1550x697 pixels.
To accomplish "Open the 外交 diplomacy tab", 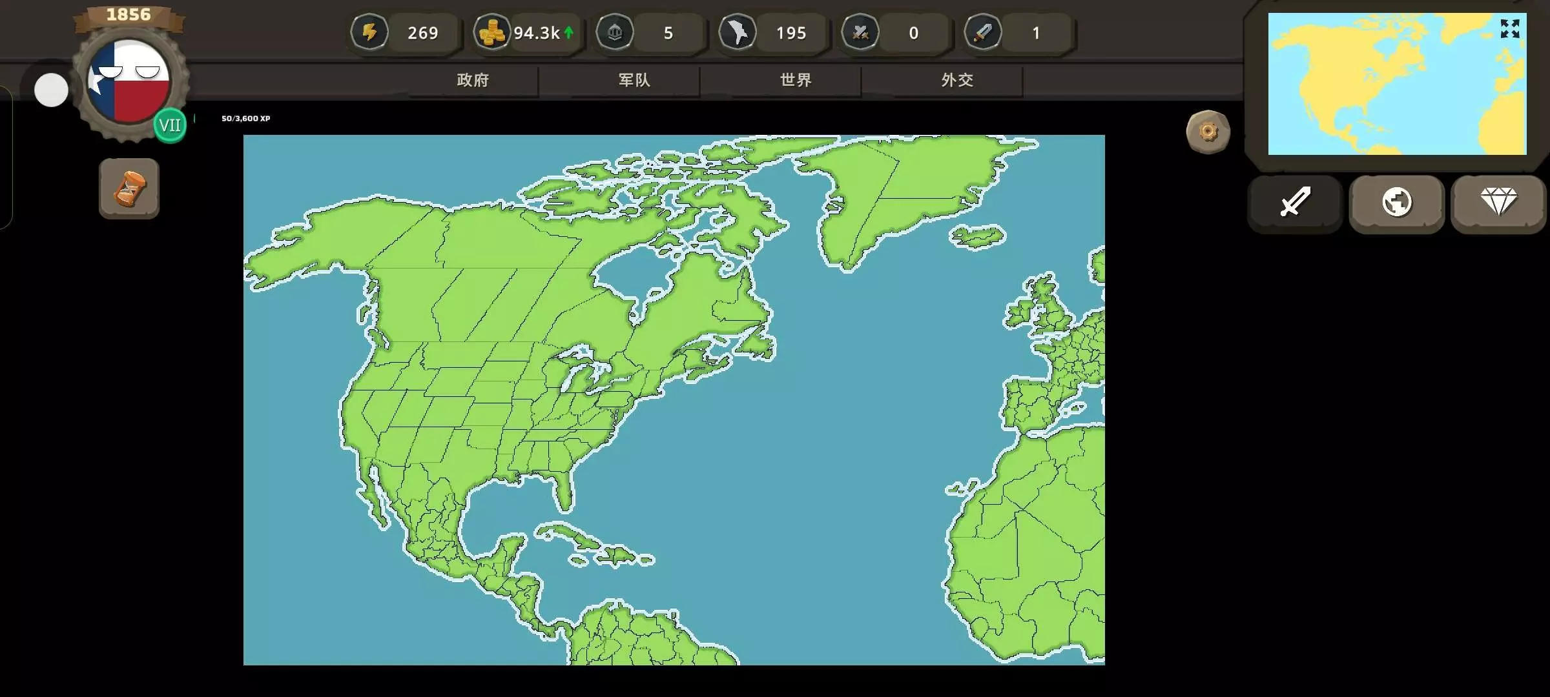I will tap(957, 80).
